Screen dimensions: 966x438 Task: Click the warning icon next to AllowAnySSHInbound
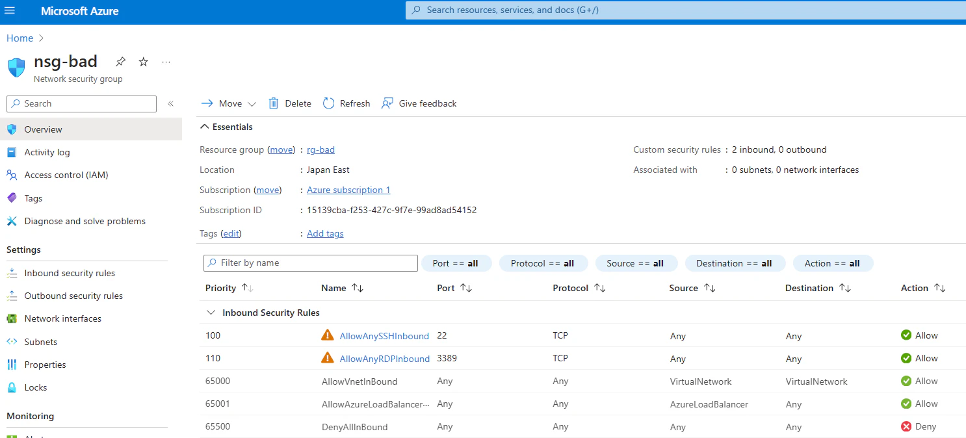point(328,335)
